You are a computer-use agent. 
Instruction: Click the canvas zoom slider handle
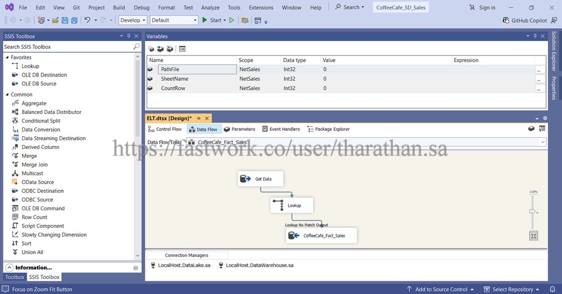532,212
